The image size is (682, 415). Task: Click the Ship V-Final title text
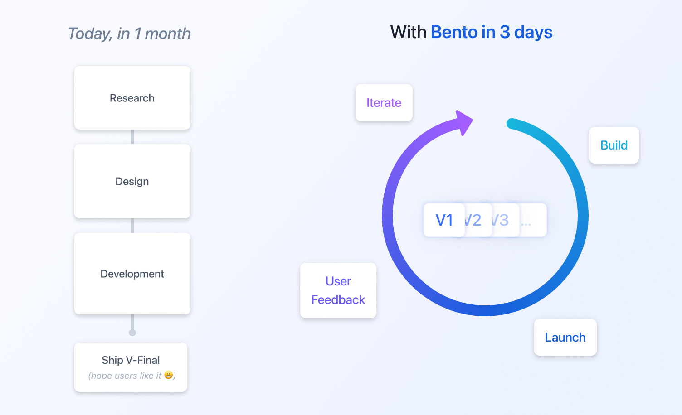tap(131, 360)
